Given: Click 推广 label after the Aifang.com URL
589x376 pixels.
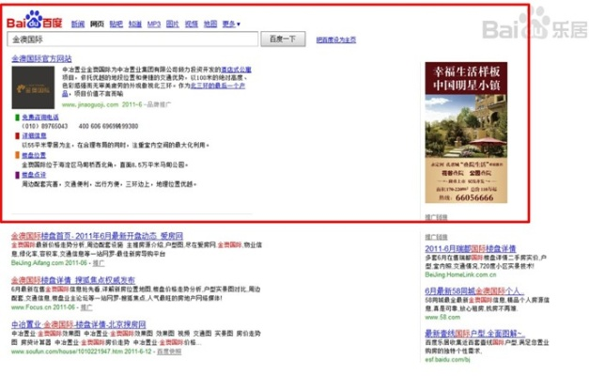Looking at the screenshot, I should click(99, 263).
